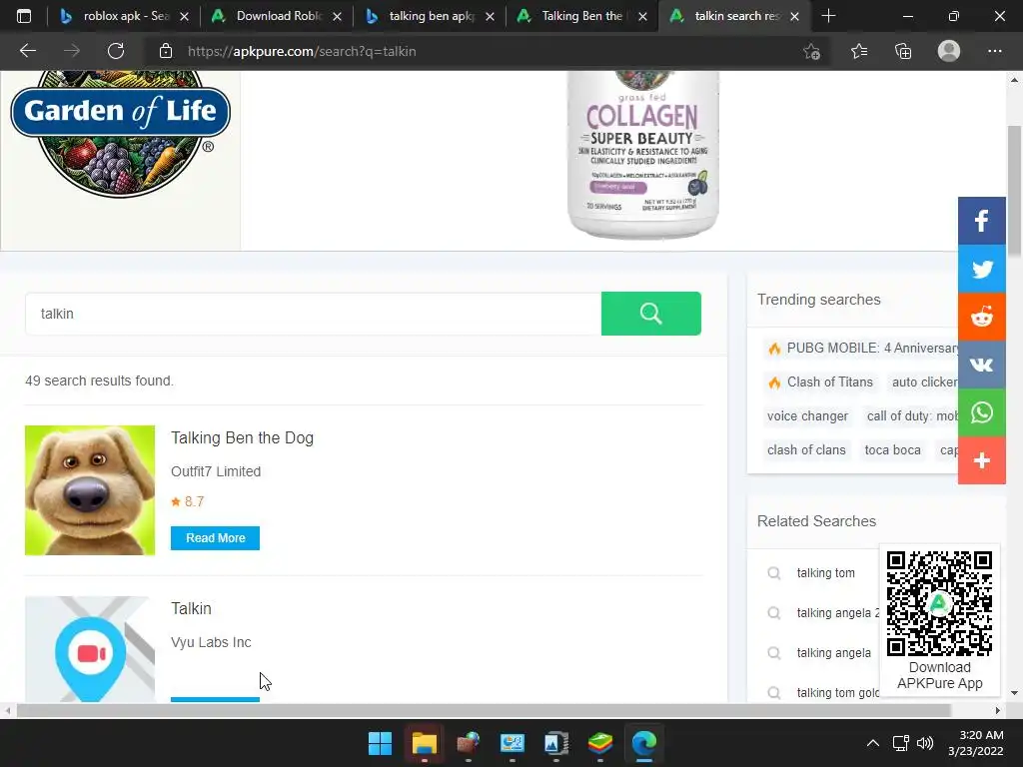Reload the page with the refresh icon
The image size is (1023, 767).
tap(116, 51)
